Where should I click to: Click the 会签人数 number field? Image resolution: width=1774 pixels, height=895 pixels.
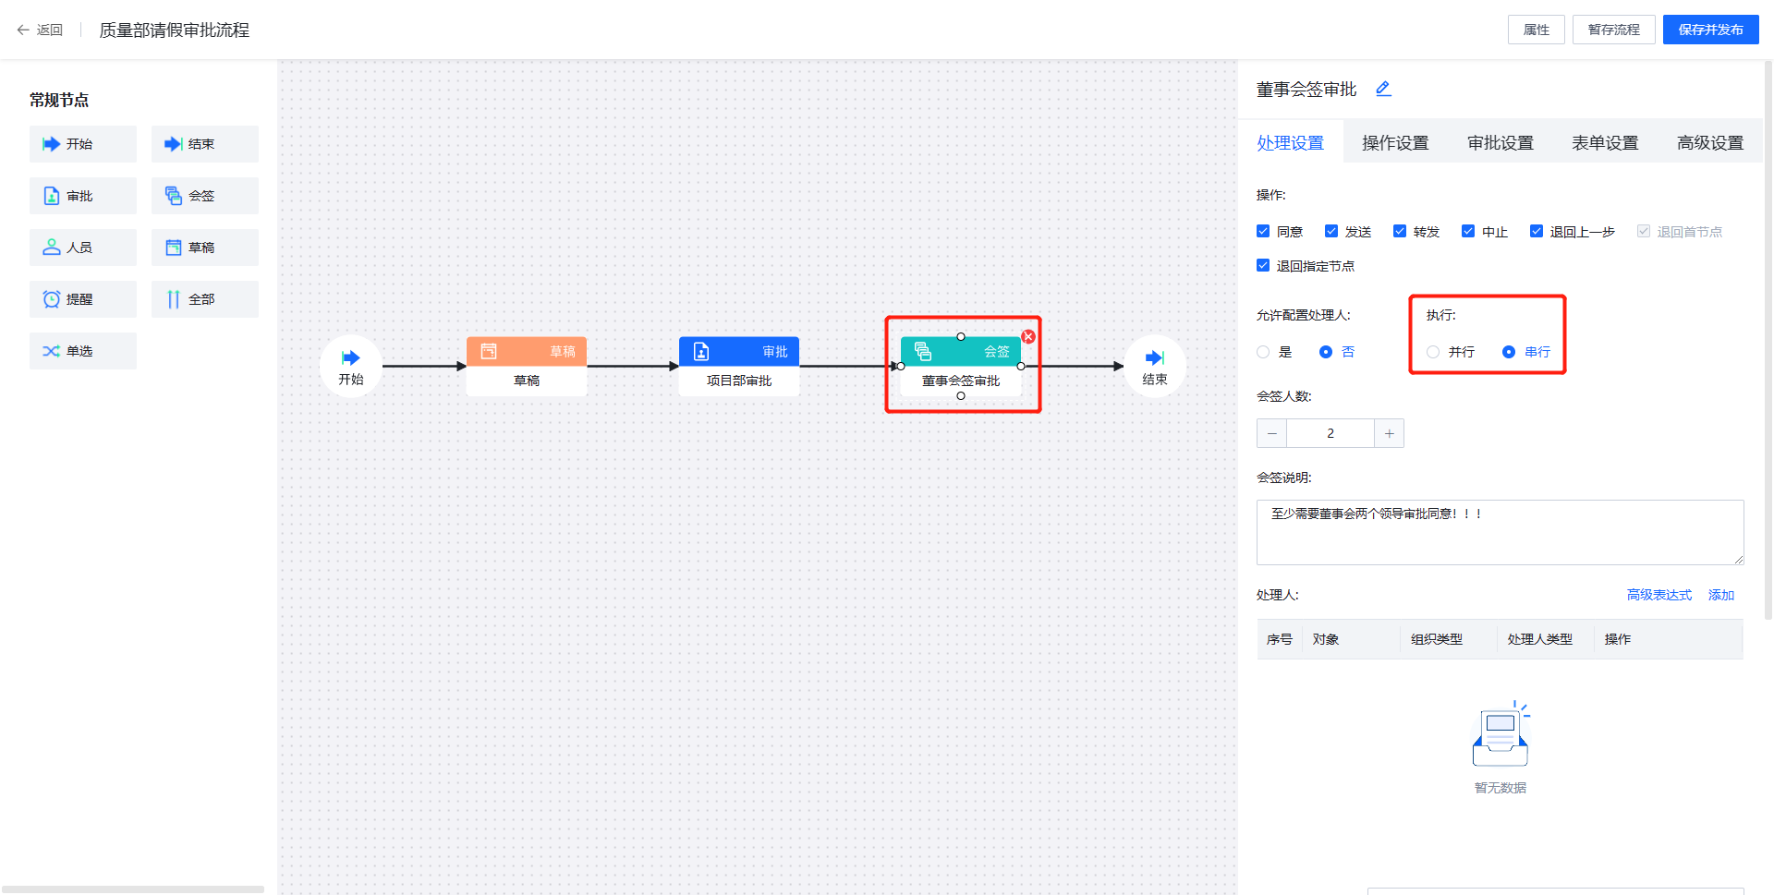pyautogui.click(x=1330, y=433)
